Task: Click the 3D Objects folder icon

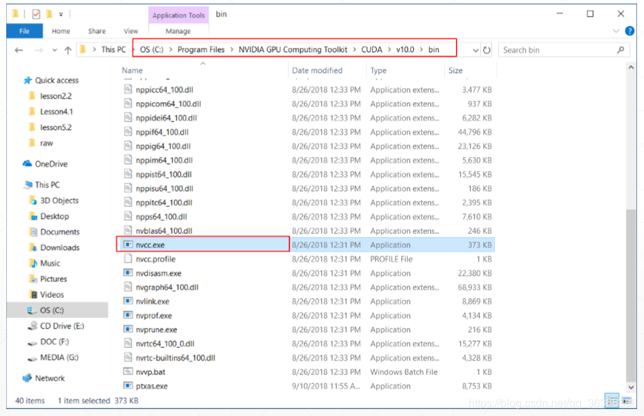Action: coord(33,200)
